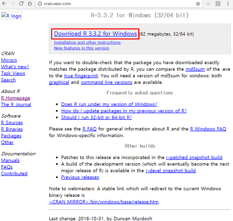
Task: Click the '(62 megabytes, 32/64 bit)' text
Action: pos(166,34)
